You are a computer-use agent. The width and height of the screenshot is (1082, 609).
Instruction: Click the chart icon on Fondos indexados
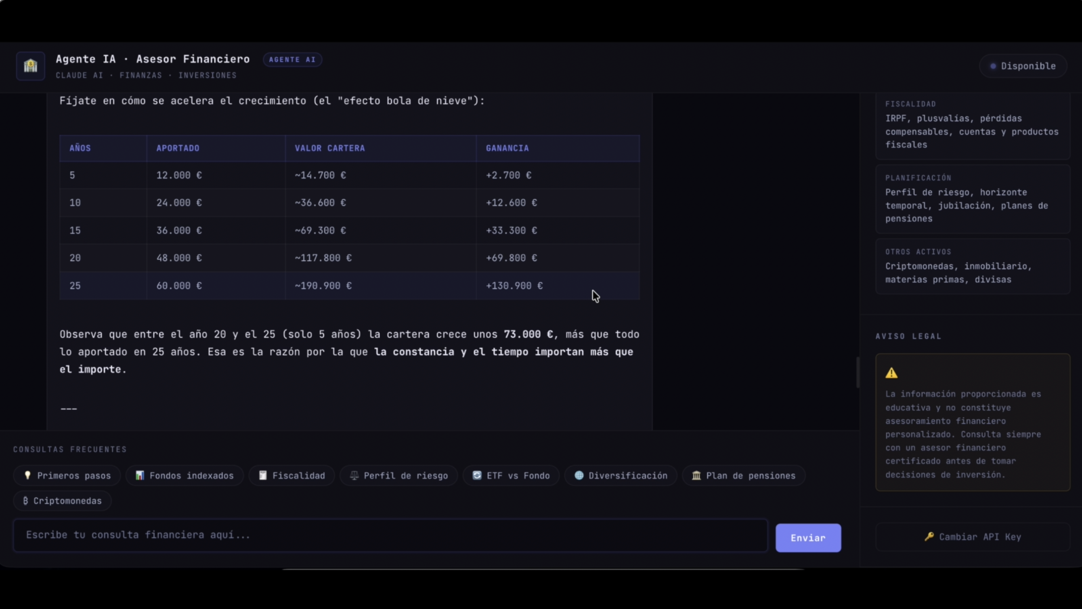(x=140, y=475)
